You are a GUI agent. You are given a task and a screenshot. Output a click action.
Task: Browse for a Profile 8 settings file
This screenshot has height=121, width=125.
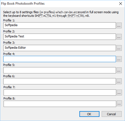click(119, 103)
